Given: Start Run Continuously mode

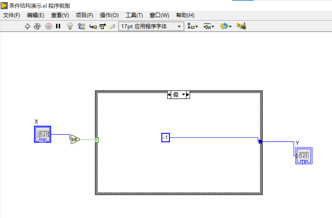Looking at the screenshot, I should pos(37,27).
